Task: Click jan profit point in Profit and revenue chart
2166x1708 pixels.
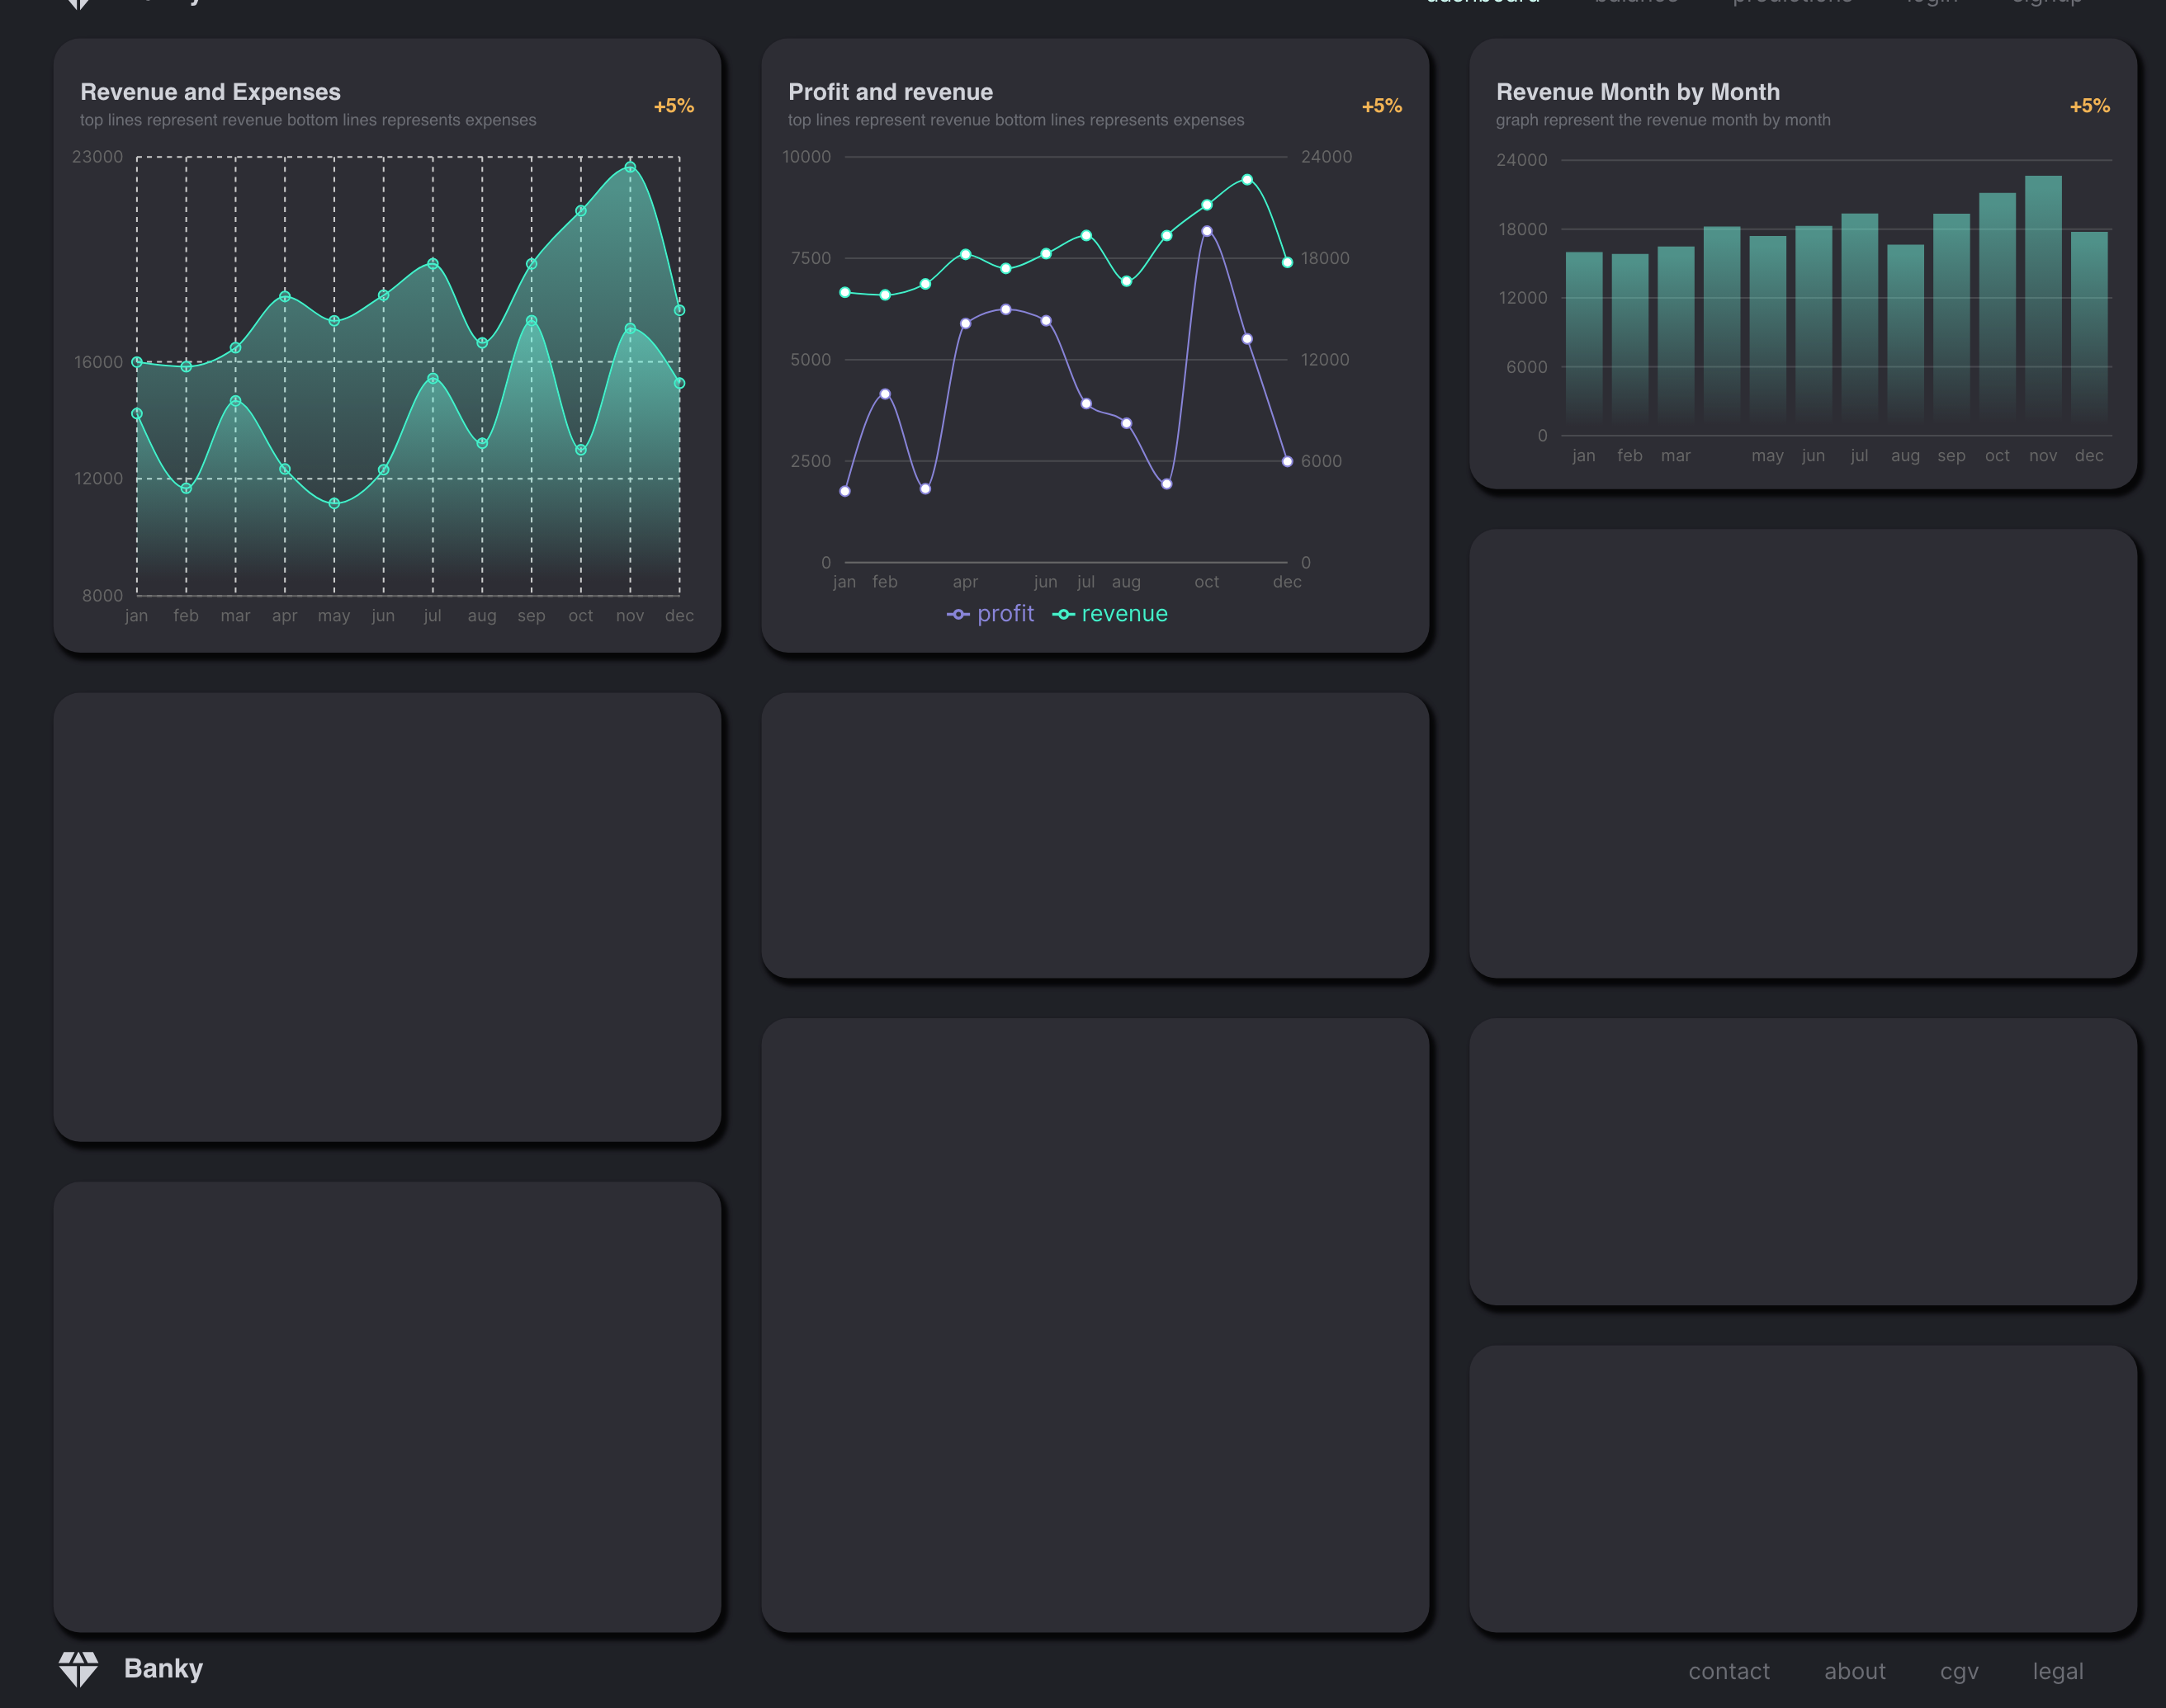Action: coord(844,491)
